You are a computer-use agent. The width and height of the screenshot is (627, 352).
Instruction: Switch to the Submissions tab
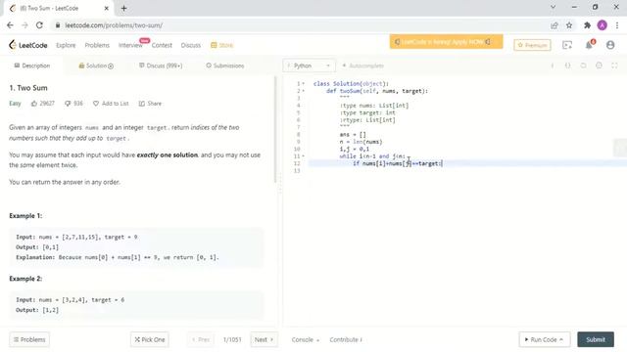[225, 66]
